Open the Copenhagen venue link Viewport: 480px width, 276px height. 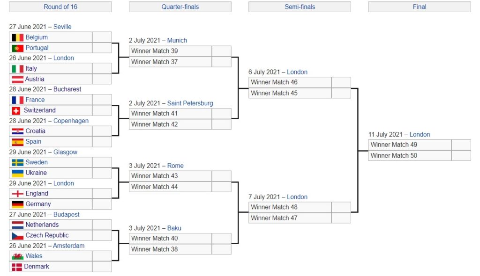[x=71, y=121]
